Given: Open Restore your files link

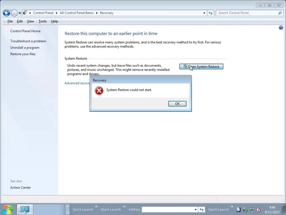Looking at the screenshot, I should click(x=23, y=54).
